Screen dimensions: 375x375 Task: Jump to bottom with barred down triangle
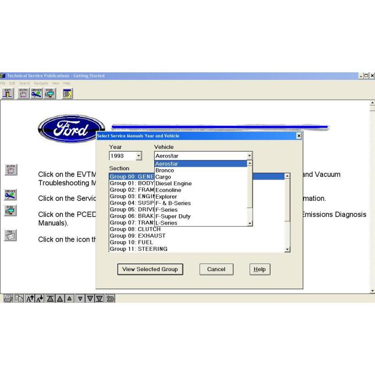pyautogui.click(x=100, y=299)
